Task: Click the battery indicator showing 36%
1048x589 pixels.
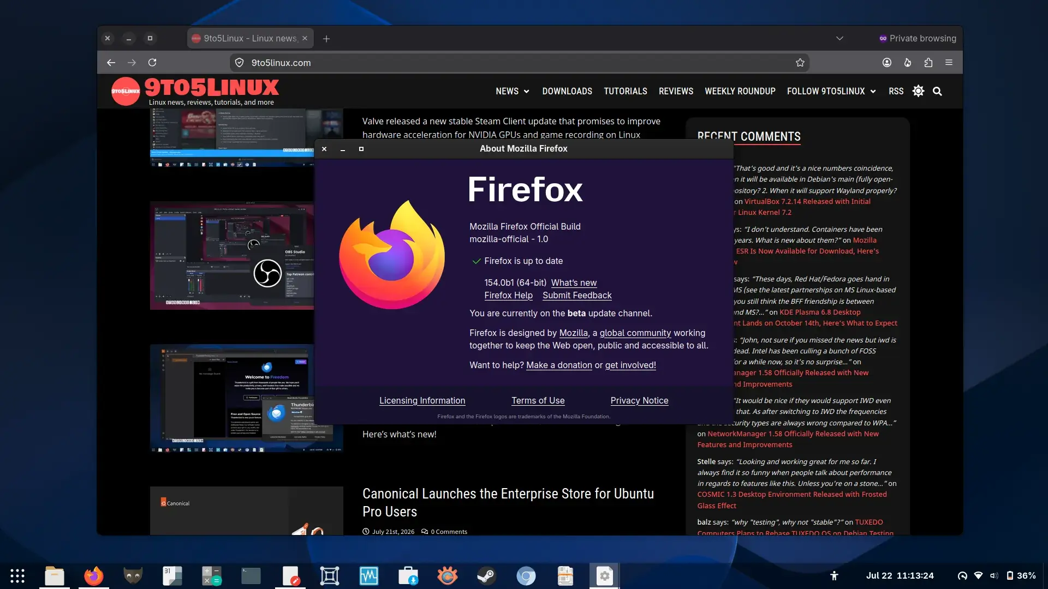Action: point(1021,575)
